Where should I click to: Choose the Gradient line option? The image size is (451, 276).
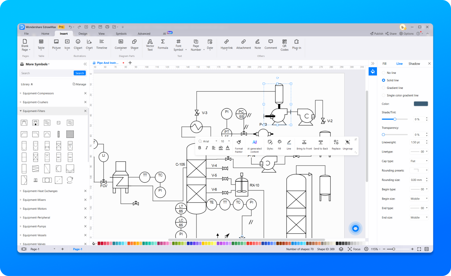[384, 88]
